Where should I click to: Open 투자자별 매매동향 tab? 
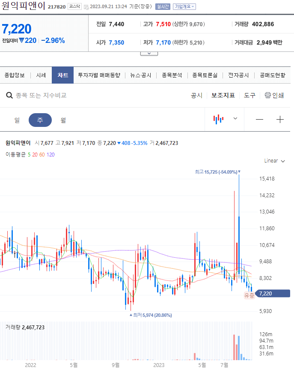tap(99, 75)
